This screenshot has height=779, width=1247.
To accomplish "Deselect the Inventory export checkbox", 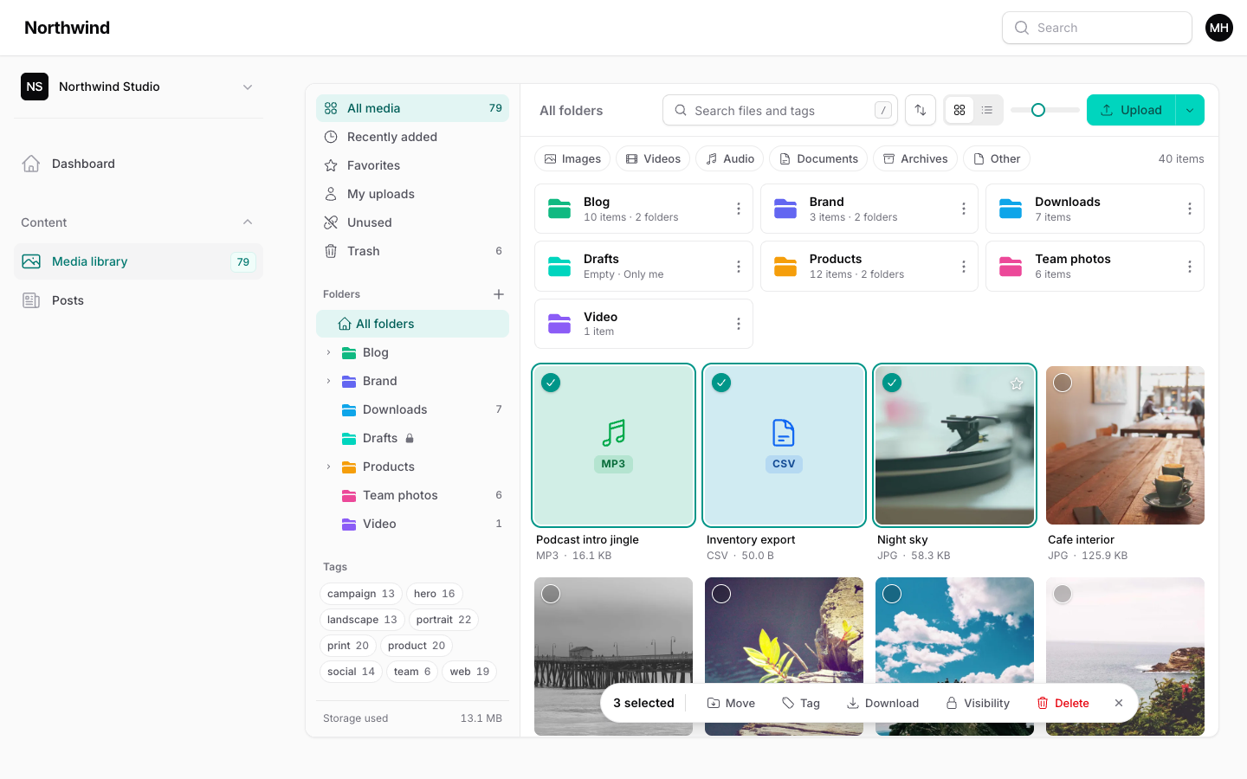I will [721, 383].
